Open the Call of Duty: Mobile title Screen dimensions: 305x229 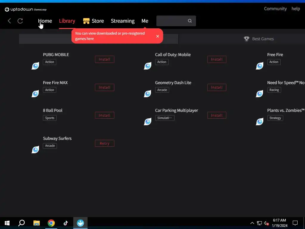tap(173, 55)
